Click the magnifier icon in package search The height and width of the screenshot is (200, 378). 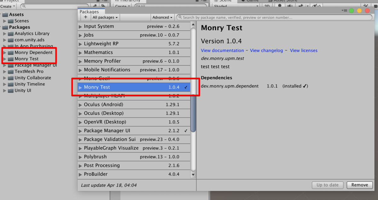pyautogui.click(x=180, y=18)
